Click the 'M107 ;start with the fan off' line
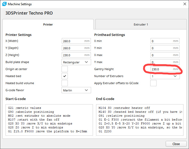The height and width of the screenshot is (149, 189). pos(34,120)
